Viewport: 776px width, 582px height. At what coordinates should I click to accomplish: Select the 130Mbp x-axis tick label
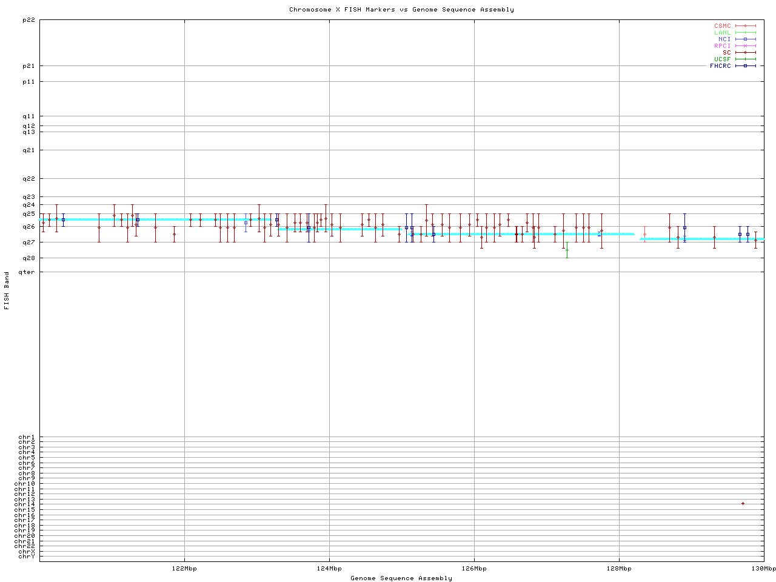tap(764, 569)
